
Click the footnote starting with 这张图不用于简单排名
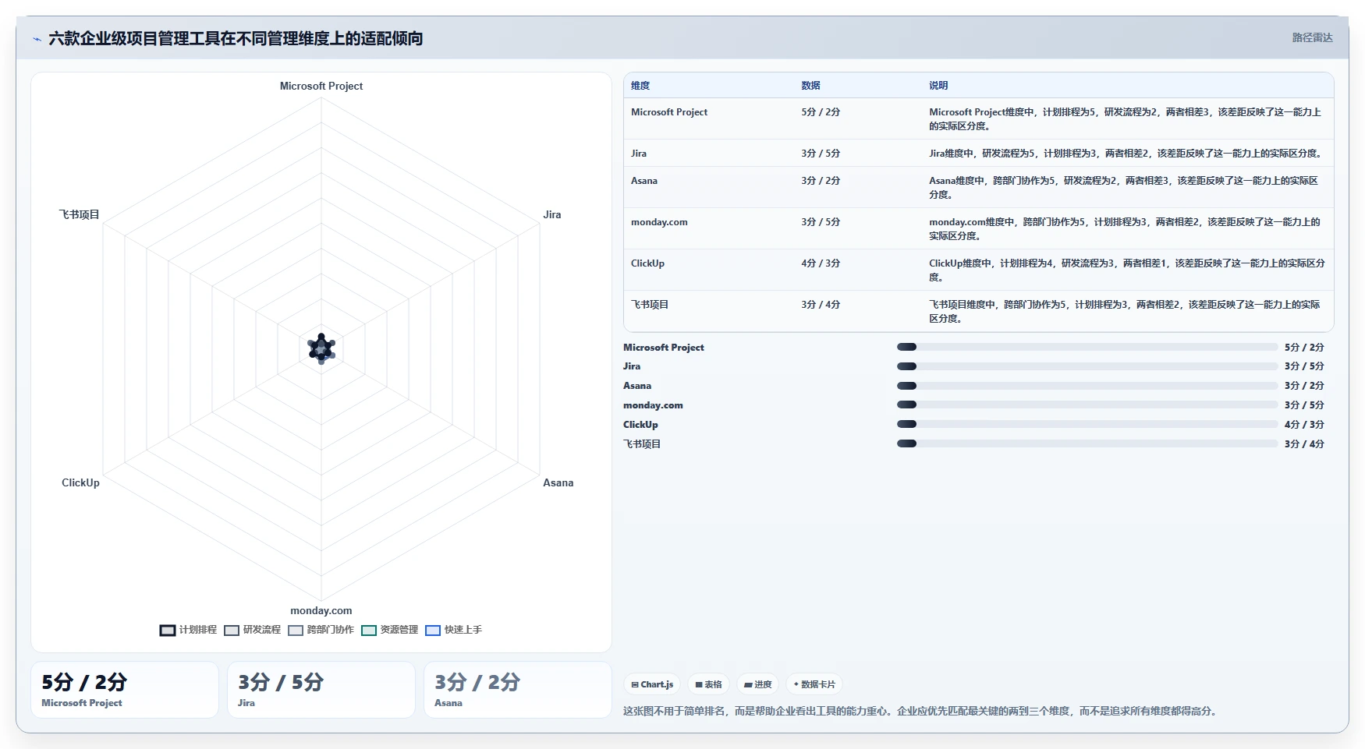922,712
